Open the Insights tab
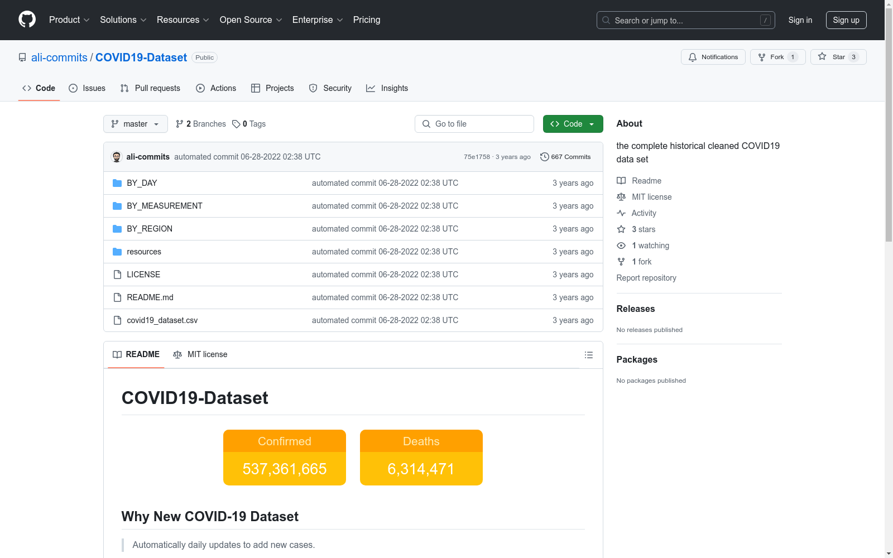893x558 pixels. 387,88
